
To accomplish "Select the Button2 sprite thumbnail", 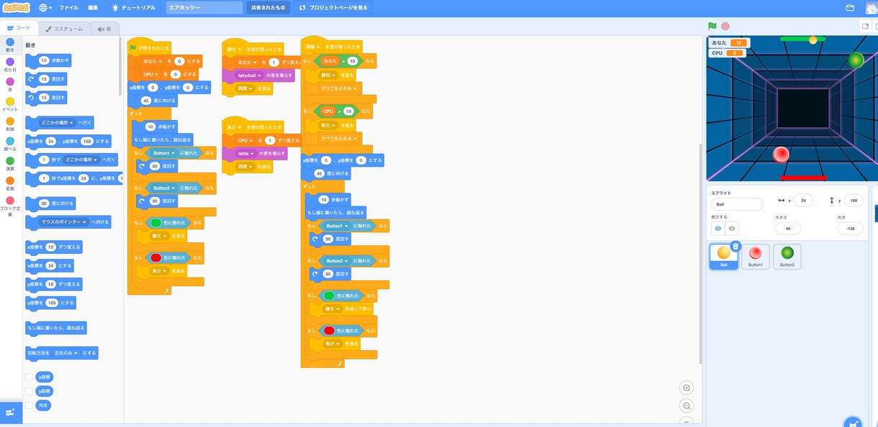I will click(787, 256).
